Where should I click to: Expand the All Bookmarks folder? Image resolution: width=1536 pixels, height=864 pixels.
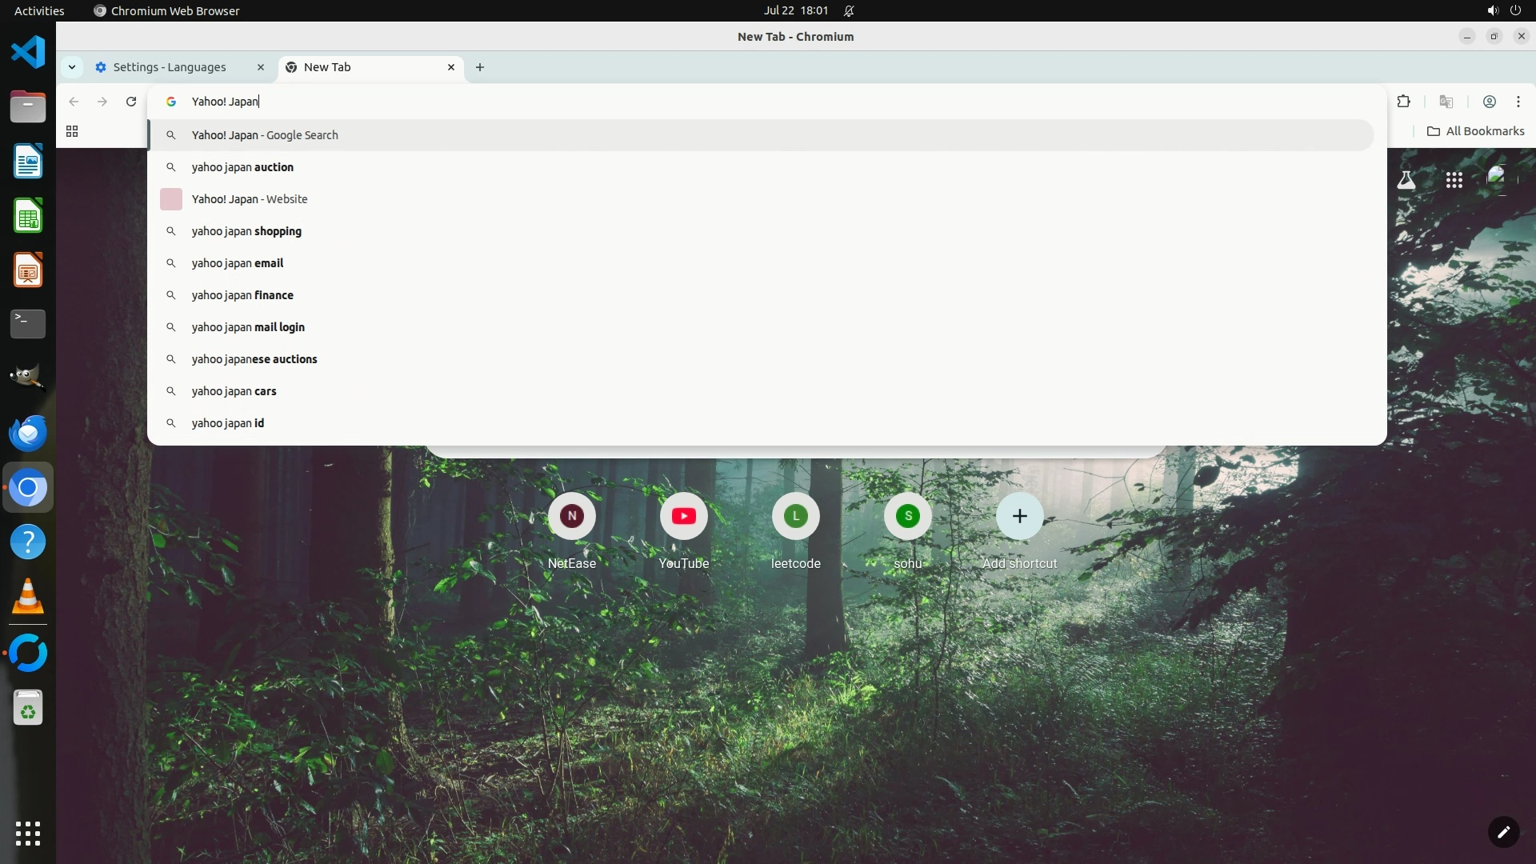click(x=1475, y=131)
